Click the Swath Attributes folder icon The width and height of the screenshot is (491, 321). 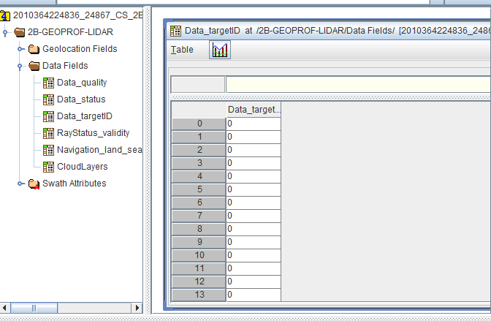tap(34, 184)
